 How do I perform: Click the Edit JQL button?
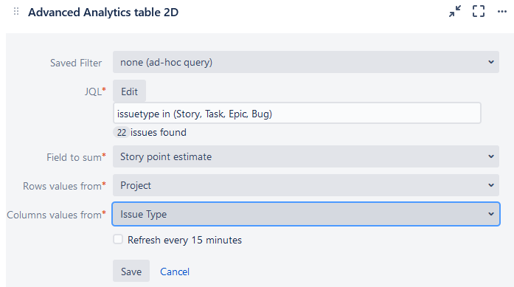(130, 91)
